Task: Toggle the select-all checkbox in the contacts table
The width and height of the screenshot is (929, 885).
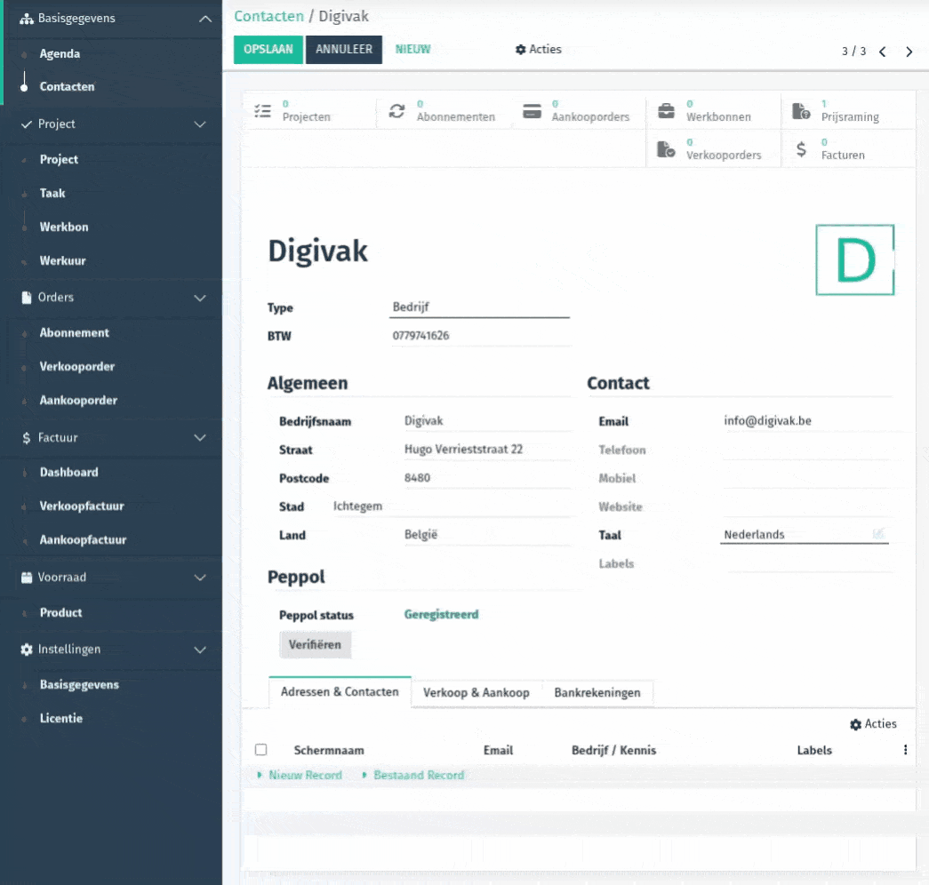Action: point(260,750)
